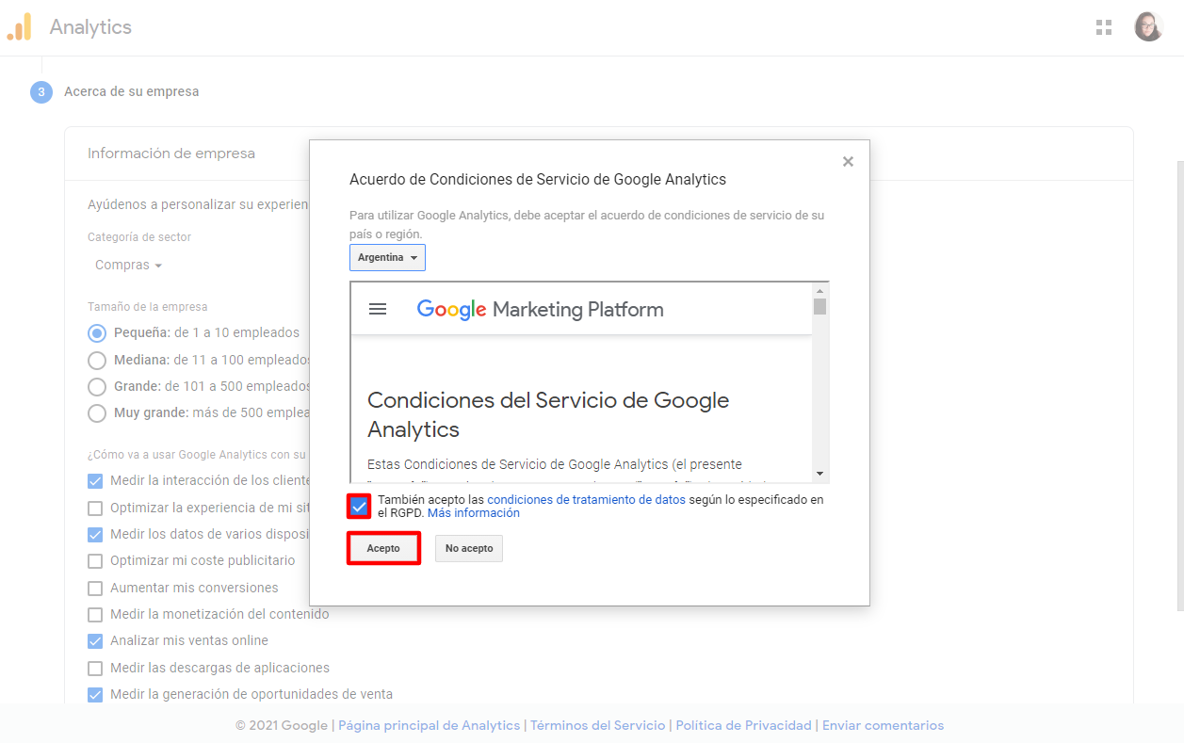Close the Terms of Service dialog
1184x743 pixels.
point(848,162)
